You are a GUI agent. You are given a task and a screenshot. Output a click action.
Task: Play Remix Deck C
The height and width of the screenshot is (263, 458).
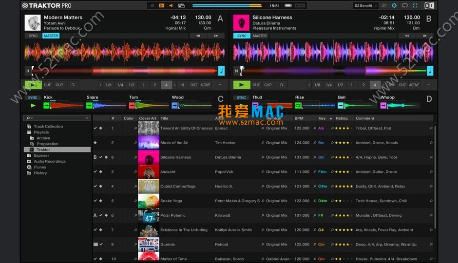(x=33, y=106)
